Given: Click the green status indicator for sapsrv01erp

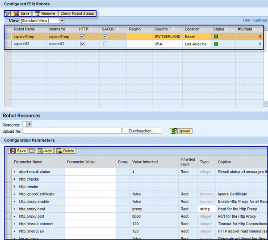Looking at the screenshot, I should (x=216, y=36).
